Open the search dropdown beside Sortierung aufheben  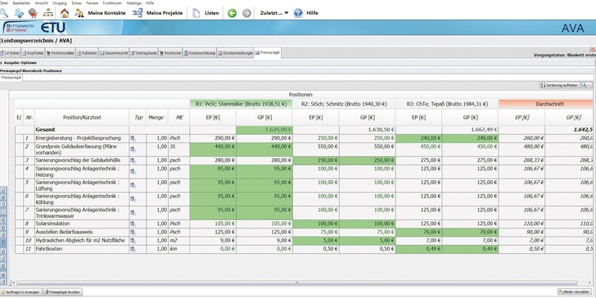(586, 85)
